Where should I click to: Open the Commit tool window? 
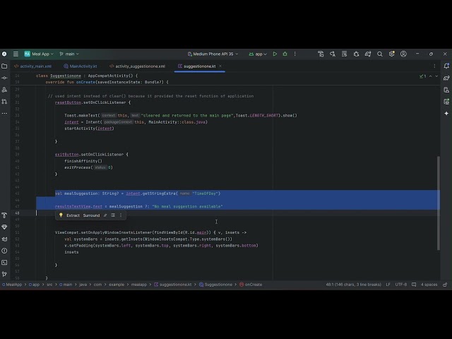pyautogui.click(x=4, y=78)
